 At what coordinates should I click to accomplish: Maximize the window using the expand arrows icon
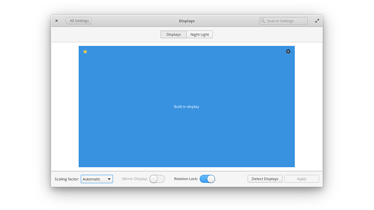coord(317,21)
